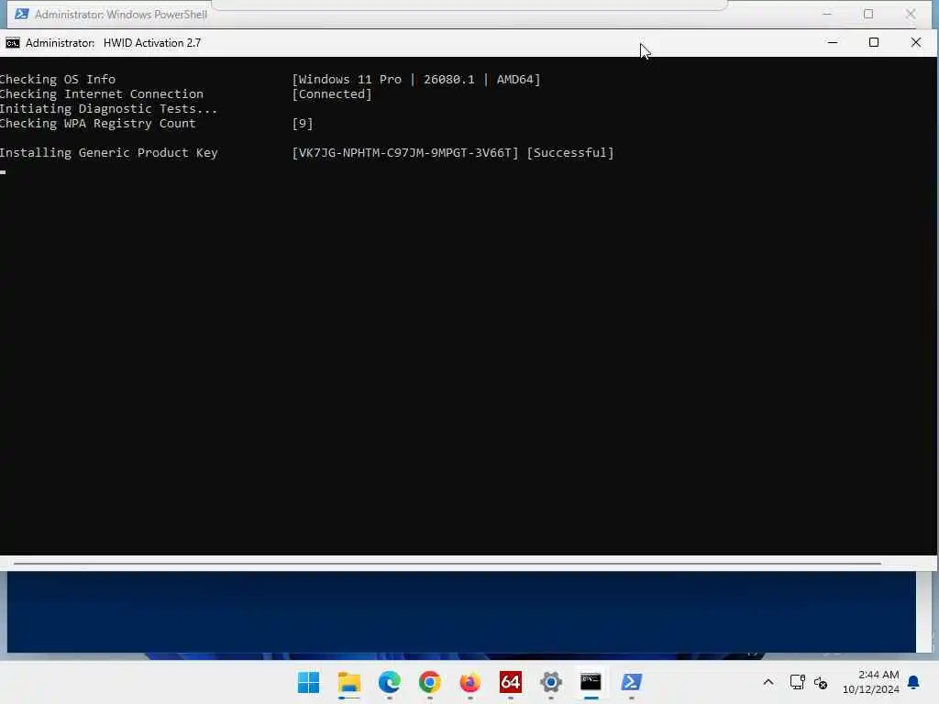The height and width of the screenshot is (704, 939).
Task: Click 'Installing Generic Product Key' label
Action: (108, 153)
